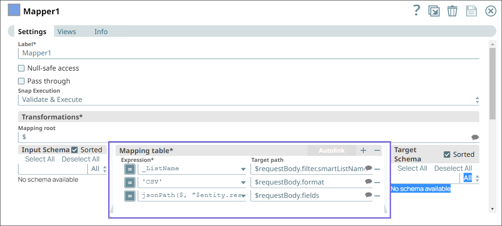Toggle expression button for 'CSV' row
502x226 pixels.
click(130, 182)
